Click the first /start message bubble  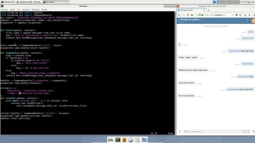click(x=251, y=32)
